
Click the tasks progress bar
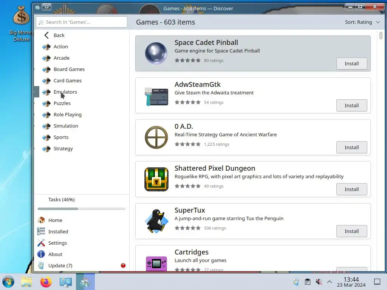pos(82,209)
